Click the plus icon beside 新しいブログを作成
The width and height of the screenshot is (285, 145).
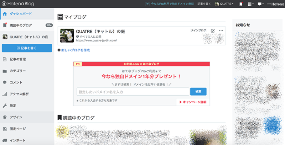point(59,50)
